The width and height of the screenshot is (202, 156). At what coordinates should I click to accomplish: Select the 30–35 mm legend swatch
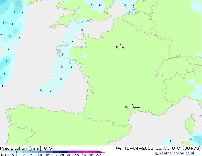(71, 152)
